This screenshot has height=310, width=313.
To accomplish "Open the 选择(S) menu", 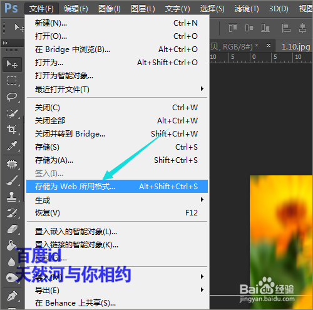I will 212,9.
